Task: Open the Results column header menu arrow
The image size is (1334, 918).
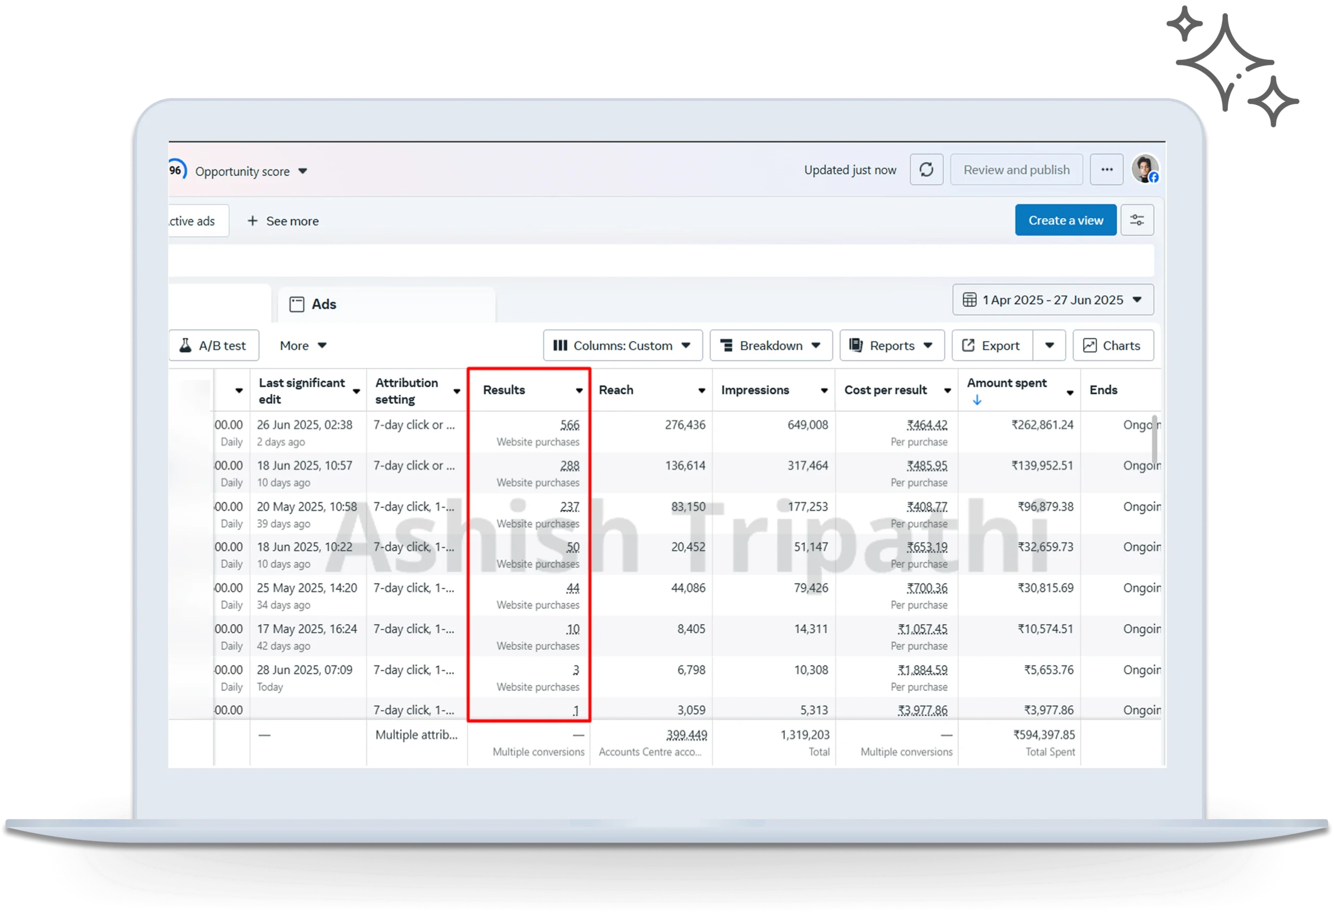Action: point(579,391)
